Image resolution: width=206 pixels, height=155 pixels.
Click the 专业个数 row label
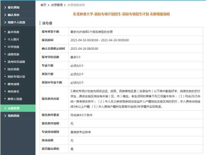point(48,66)
